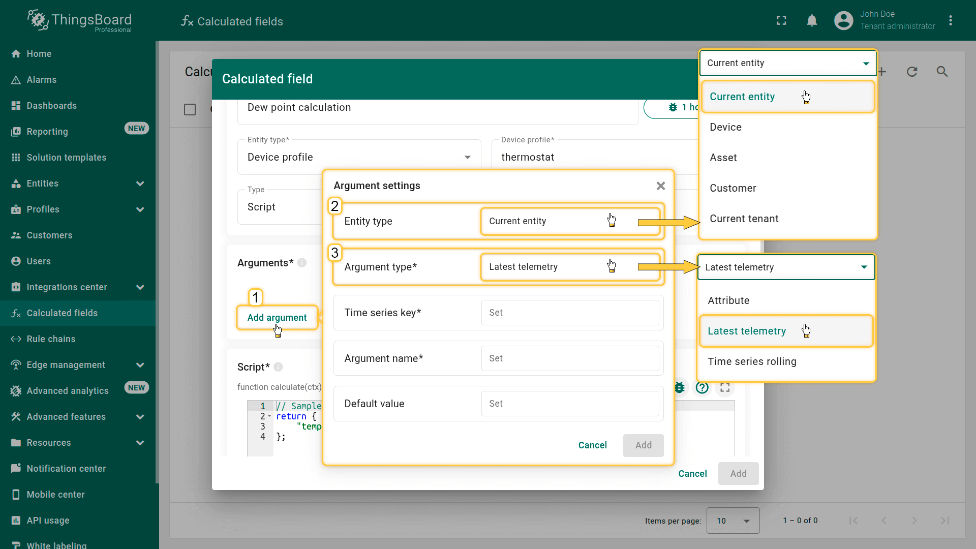Expand Integrations center in sidebar
Screen dimensions: 976x549
coord(140,287)
